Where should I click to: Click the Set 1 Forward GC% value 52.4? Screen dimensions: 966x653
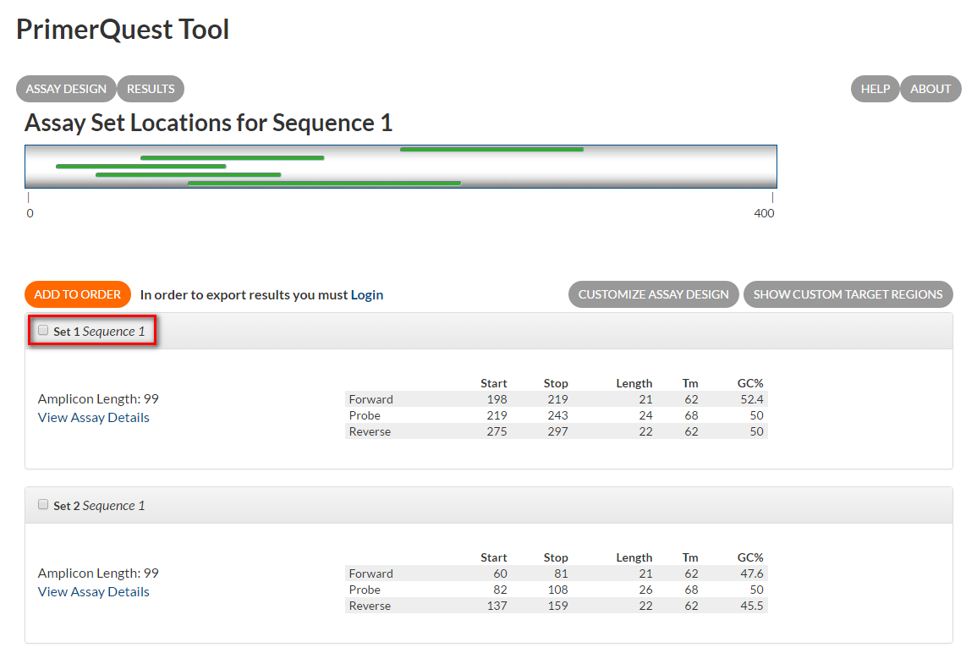click(x=752, y=399)
